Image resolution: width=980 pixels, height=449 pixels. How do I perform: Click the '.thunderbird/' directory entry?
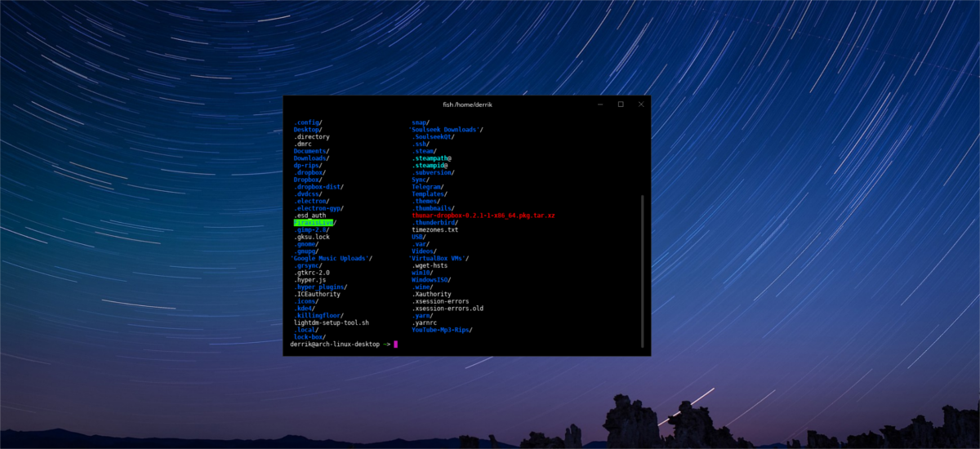(x=436, y=223)
